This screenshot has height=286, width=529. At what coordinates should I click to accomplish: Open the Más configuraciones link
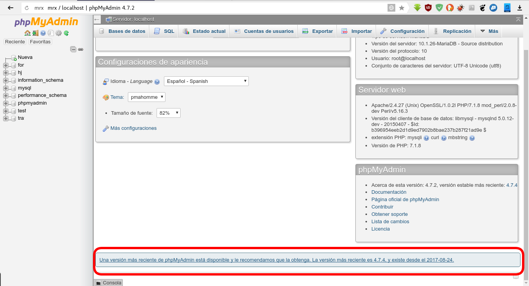click(x=133, y=128)
